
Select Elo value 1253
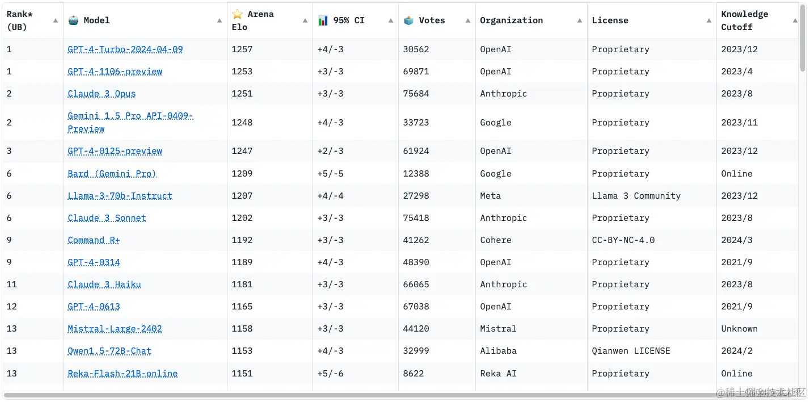point(242,72)
